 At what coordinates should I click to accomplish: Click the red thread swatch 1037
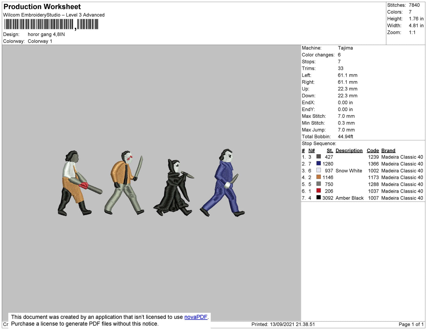tap(319, 191)
